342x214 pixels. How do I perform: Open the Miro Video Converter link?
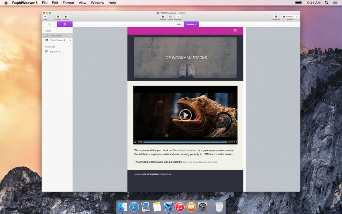pos(185,150)
